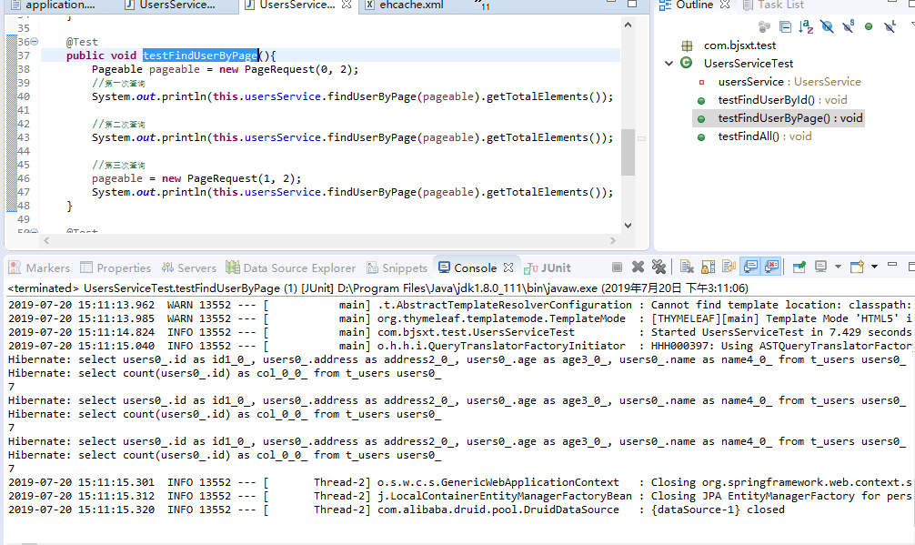Click the Open Console icon
The width and height of the screenshot is (915, 545).
(x=857, y=267)
